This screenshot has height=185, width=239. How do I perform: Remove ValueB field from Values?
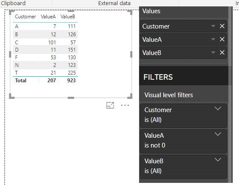[x=222, y=53]
